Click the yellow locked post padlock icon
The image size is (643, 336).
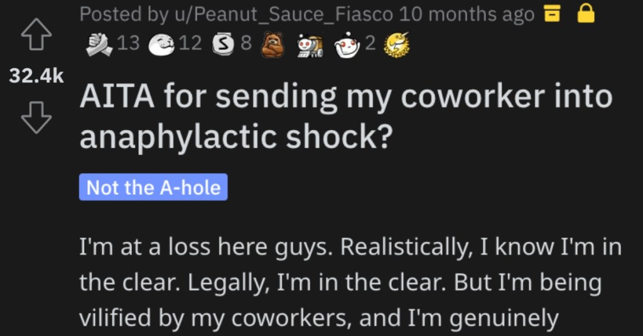[586, 13]
